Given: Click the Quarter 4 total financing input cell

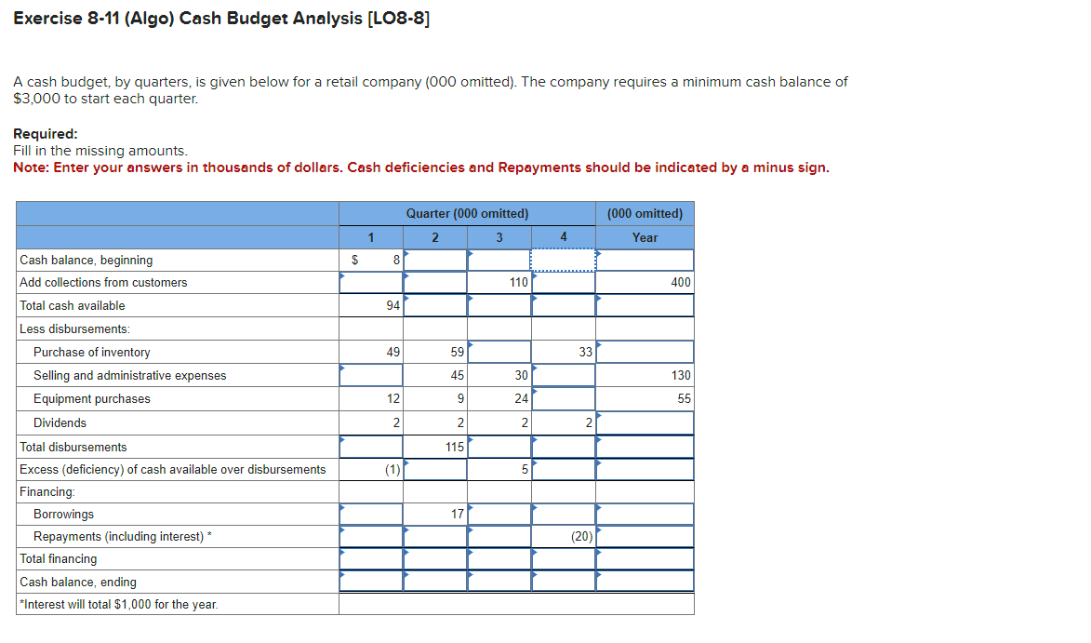Looking at the screenshot, I should tap(563, 558).
